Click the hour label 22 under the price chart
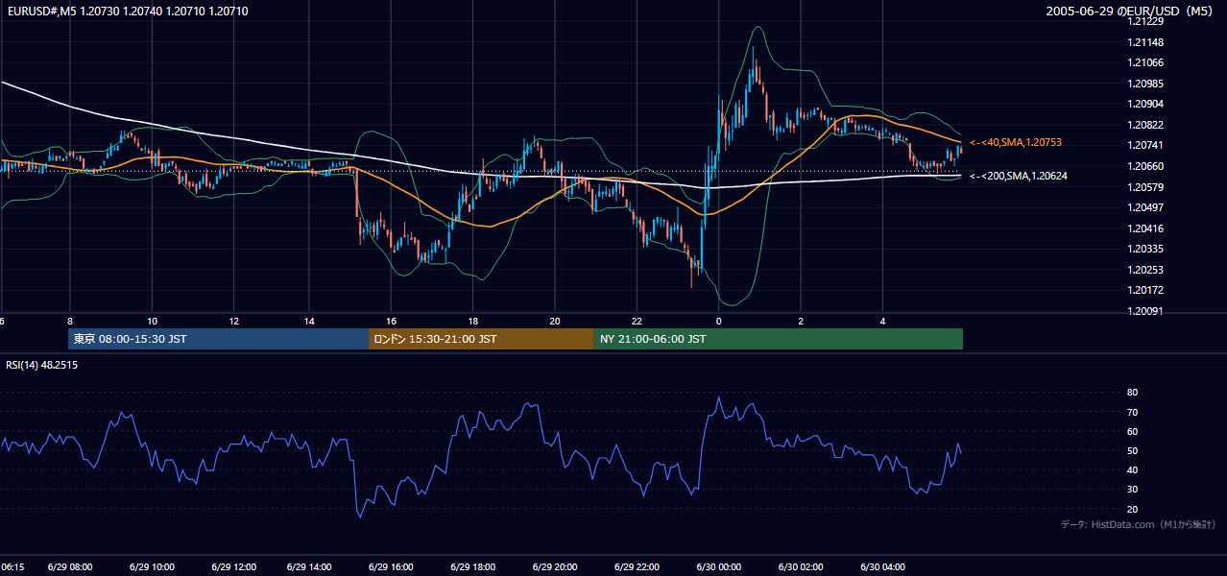1227x576 pixels. (x=637, y=321)
